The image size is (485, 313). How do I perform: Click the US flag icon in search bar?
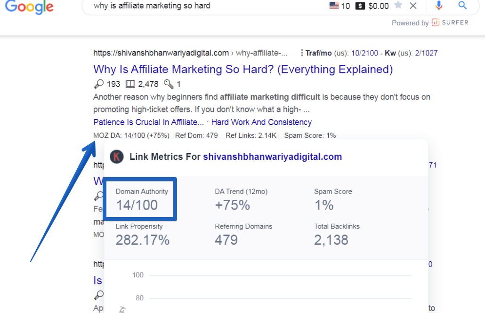[x=334, y=6]
